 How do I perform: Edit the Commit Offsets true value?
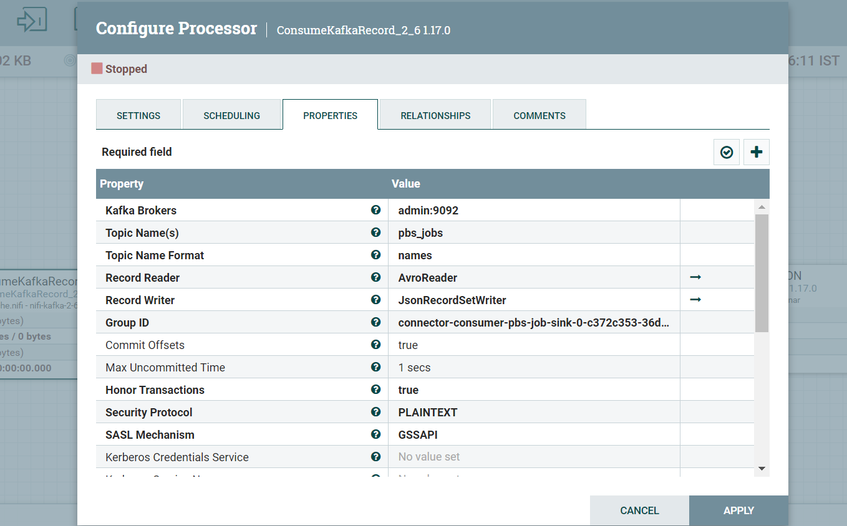click(x=533, y=345)
